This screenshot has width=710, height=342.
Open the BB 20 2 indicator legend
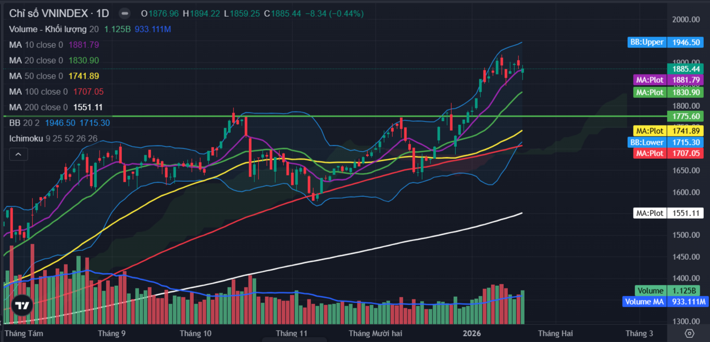click(25, 123)
